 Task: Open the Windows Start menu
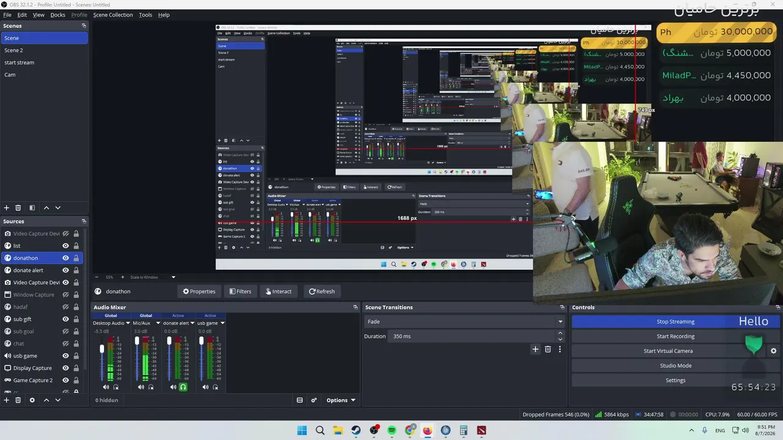coord(302,430)
